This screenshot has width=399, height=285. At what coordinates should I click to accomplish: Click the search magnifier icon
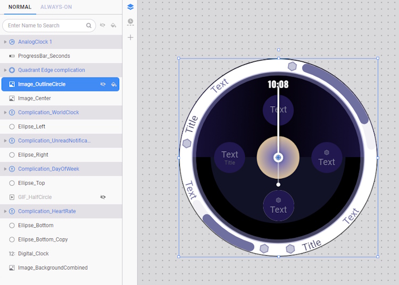pos(89,25)
